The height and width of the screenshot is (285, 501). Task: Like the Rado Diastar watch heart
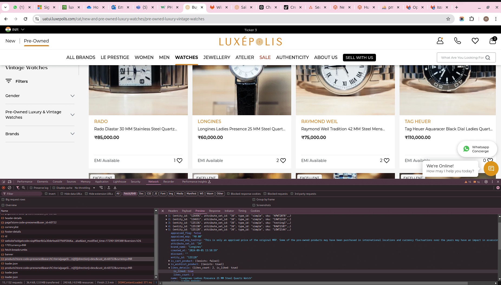[179, 161]
